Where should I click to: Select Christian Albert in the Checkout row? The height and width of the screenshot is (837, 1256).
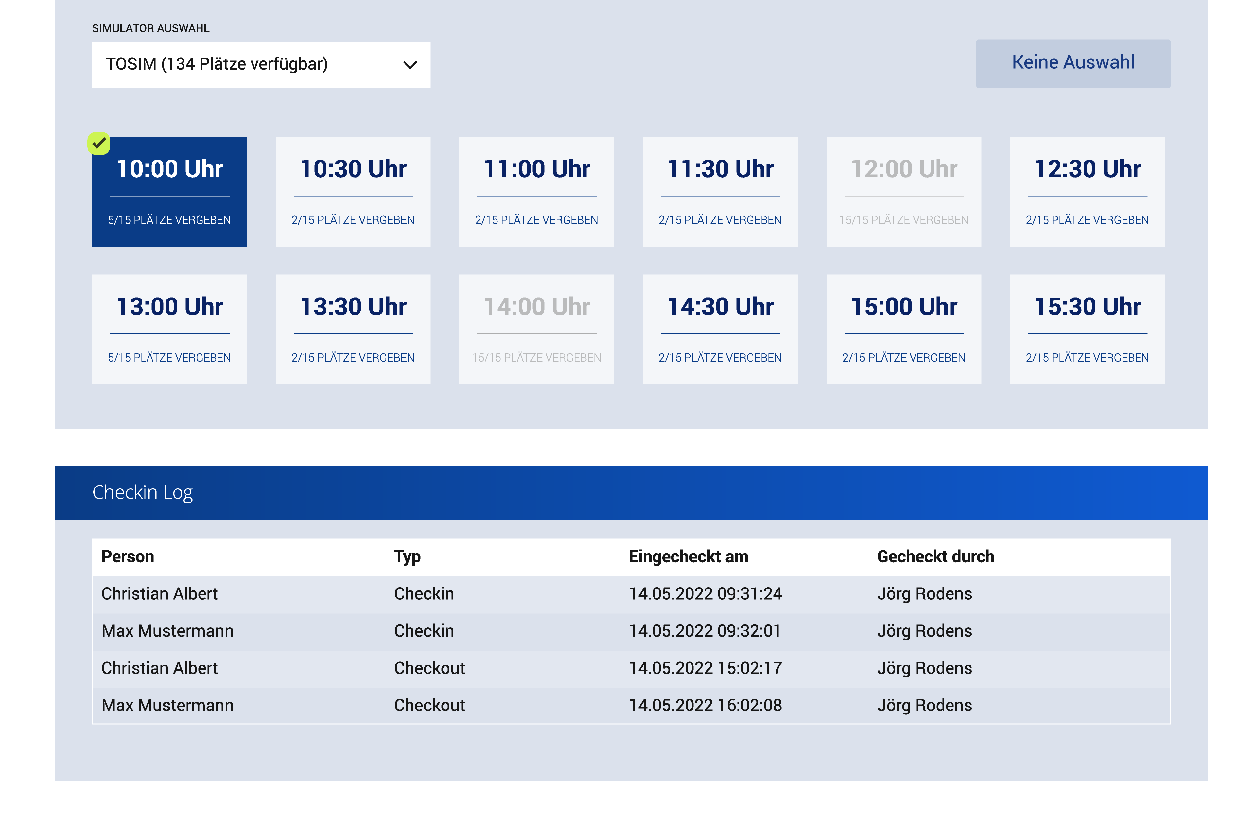(x=159, y=668)
